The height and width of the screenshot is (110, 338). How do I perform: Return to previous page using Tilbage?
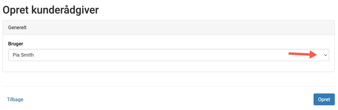tap(15, 99)
